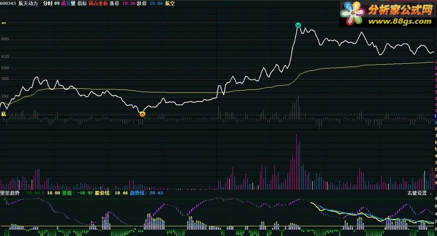Image resolution: width=437 pixels, height=236 pixels.
Task: Click the green sell-signal marker at the price peak
Action: 298,25
